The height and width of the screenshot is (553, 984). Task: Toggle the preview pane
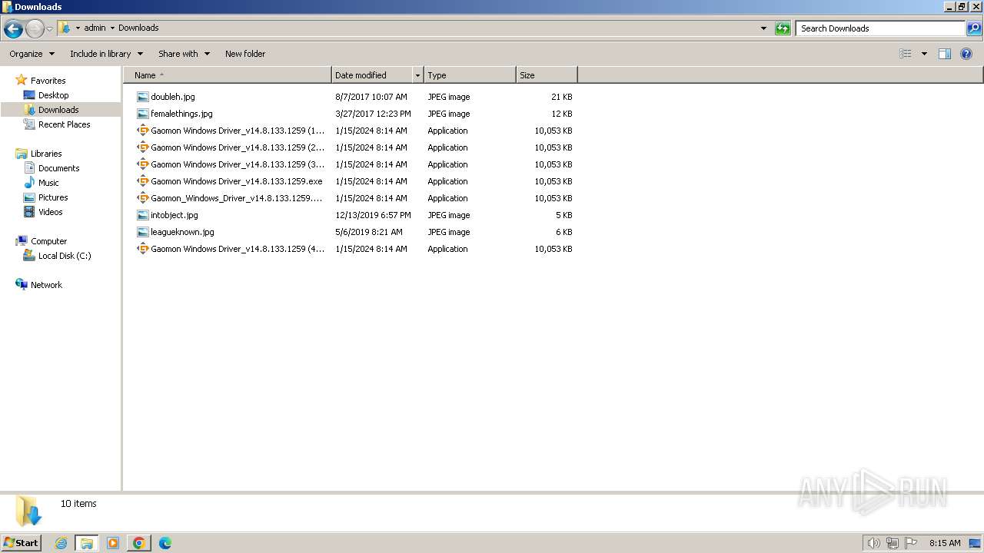945,54
